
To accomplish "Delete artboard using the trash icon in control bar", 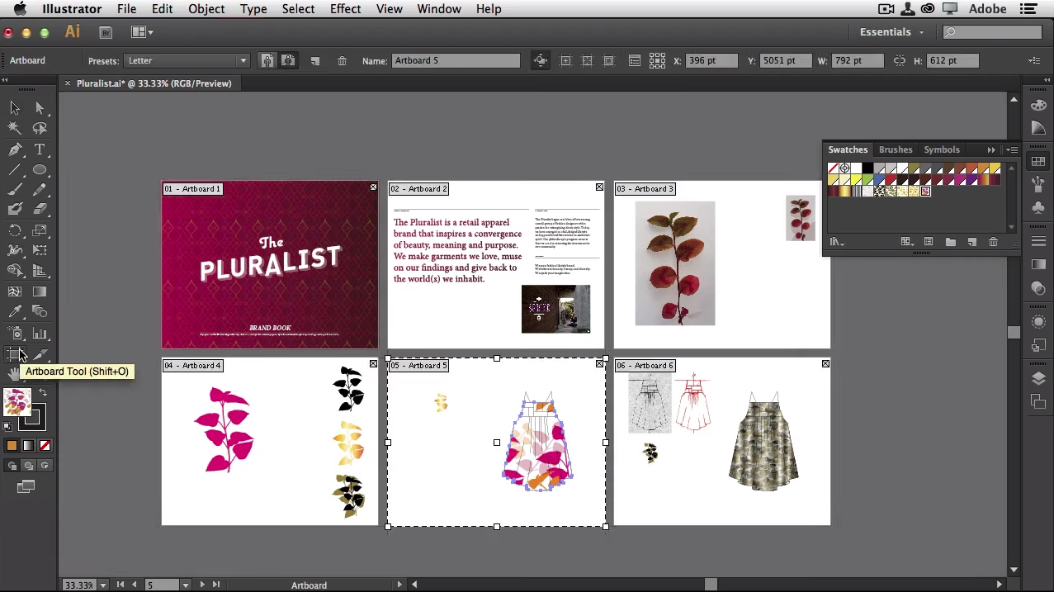I will click(x=342, y=61).
